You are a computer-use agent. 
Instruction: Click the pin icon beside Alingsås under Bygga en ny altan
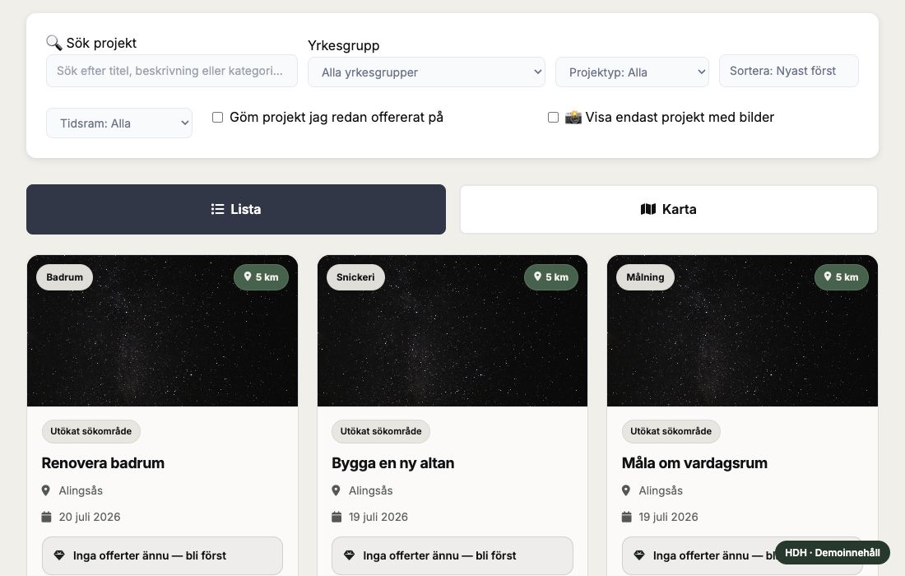[336, 490]
